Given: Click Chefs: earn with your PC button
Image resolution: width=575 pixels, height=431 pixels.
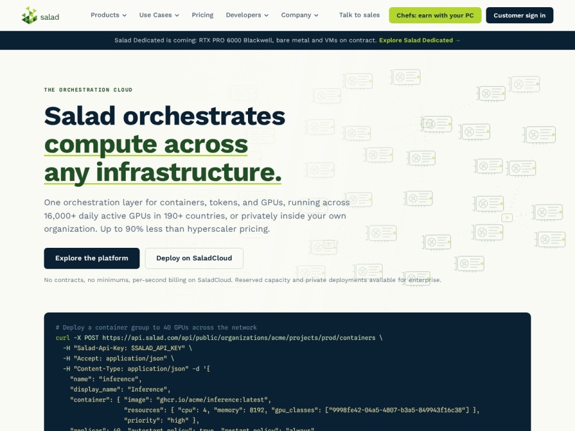Looking at the screenshot, I should [435, 16].
